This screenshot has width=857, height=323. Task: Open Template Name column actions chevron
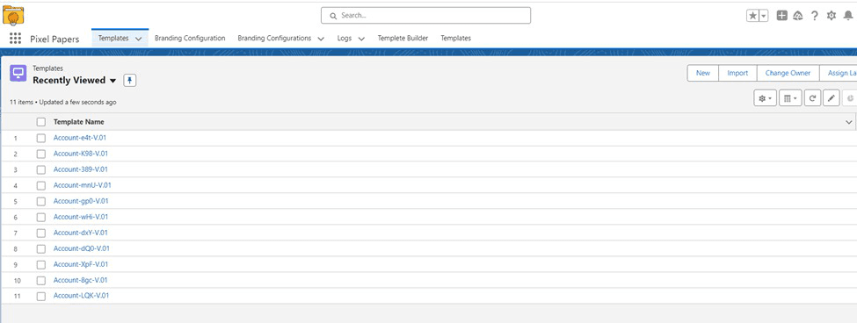[849, 122]
